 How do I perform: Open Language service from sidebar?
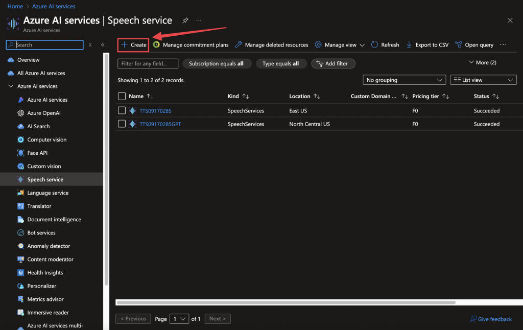47,193
